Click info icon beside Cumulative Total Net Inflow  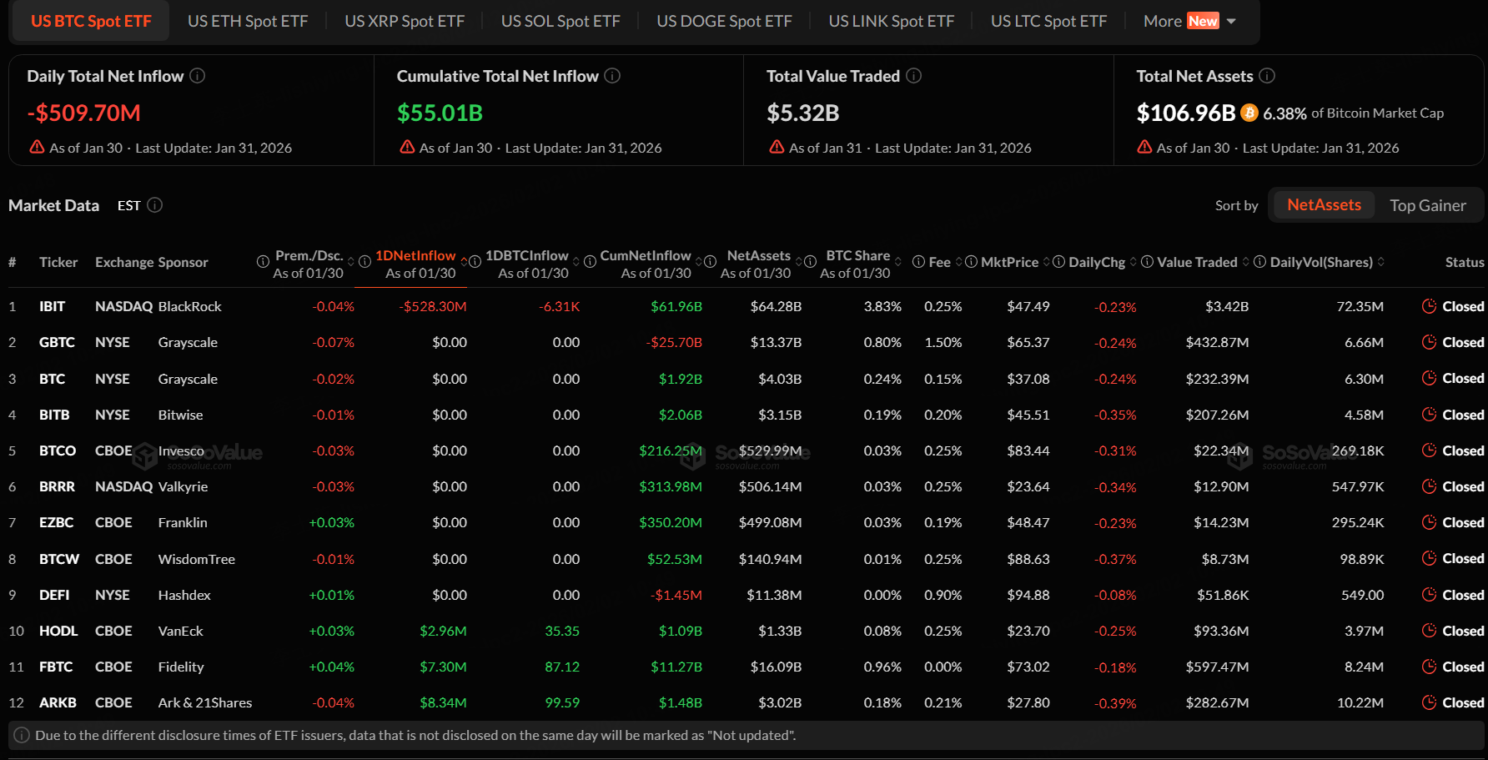click(612, 76)
